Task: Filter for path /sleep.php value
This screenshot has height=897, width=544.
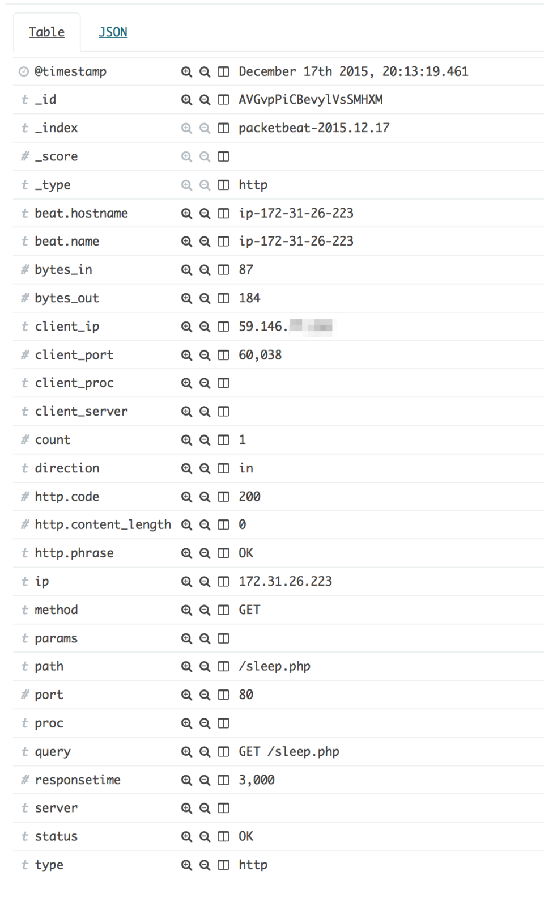Action: coord(186,667)
